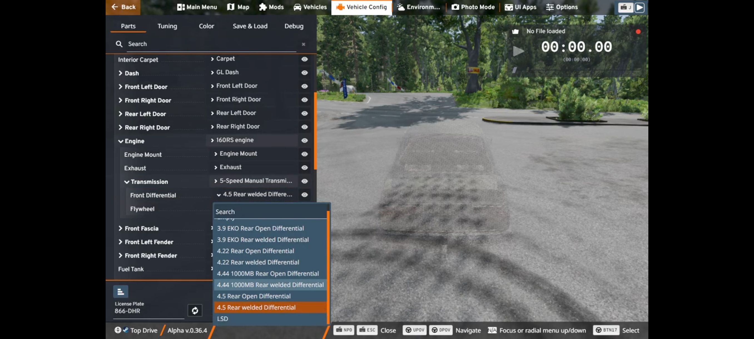The image size is (754, 339).
Task: Click the clear search X icon
Action: coord(304,44)
